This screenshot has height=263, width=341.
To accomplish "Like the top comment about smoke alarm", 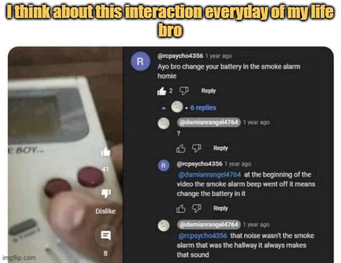I will coord(161,91).
